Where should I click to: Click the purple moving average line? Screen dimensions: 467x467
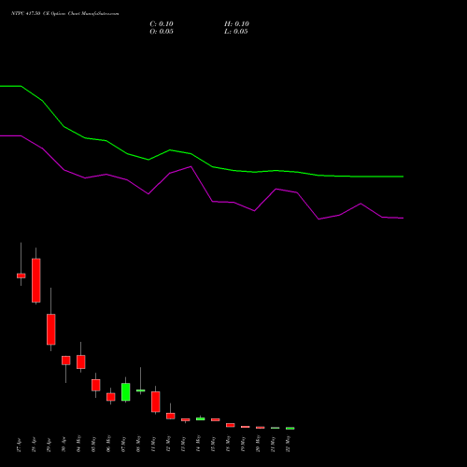[202, 183]
